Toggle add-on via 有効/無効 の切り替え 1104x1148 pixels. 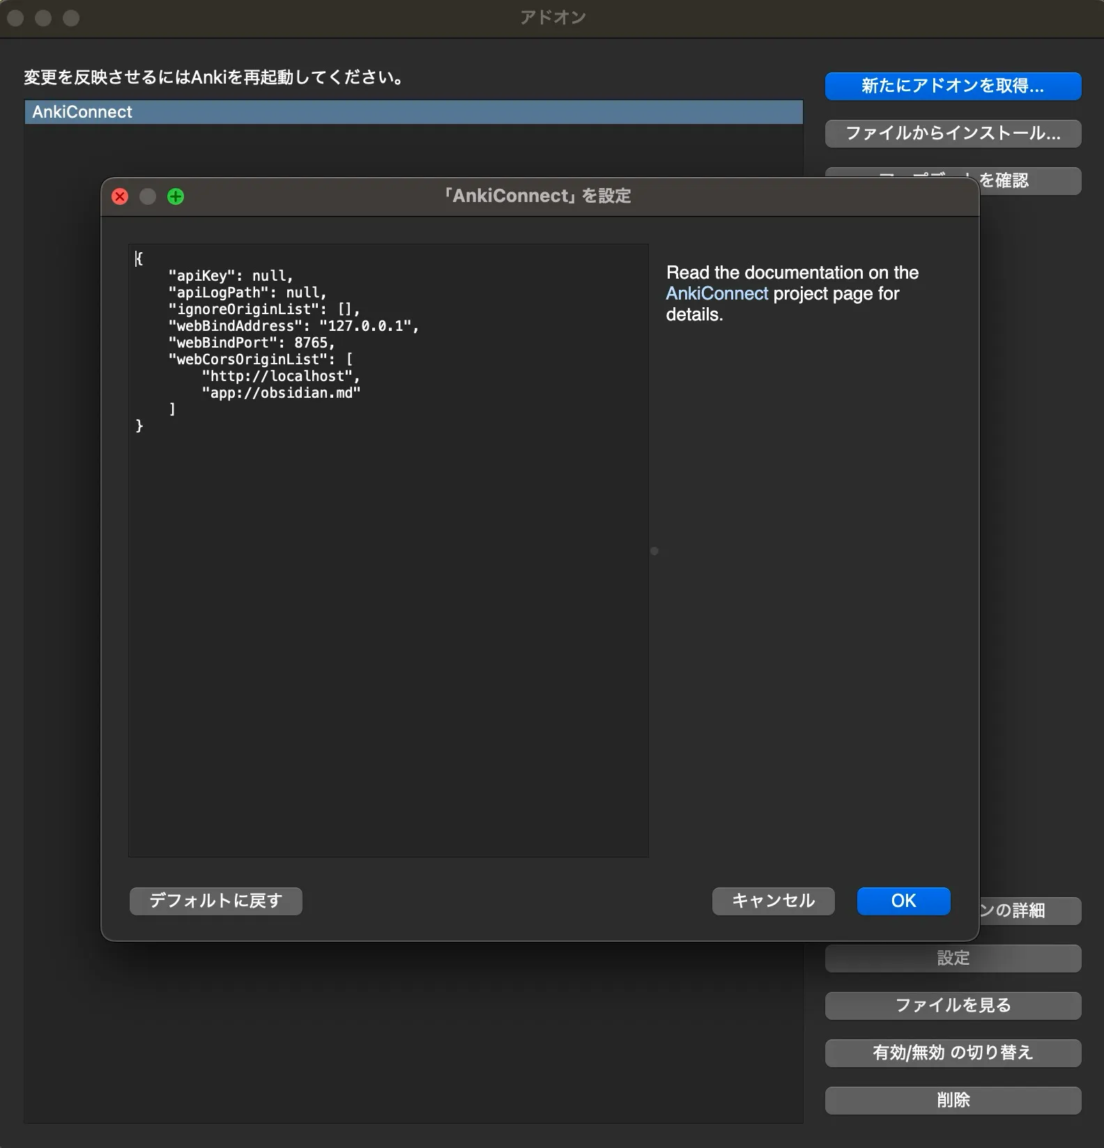[x=953, y=1053]
